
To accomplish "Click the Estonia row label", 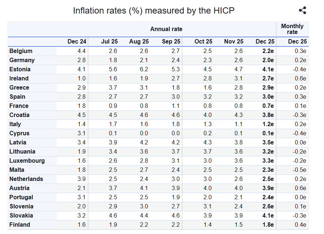I will [x=20, y=69].
